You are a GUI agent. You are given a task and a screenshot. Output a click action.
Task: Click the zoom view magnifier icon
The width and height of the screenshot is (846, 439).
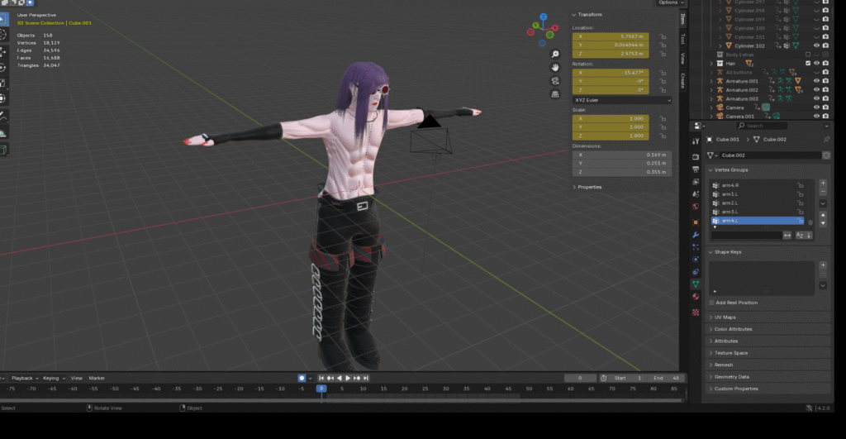(x=557, y=53)
